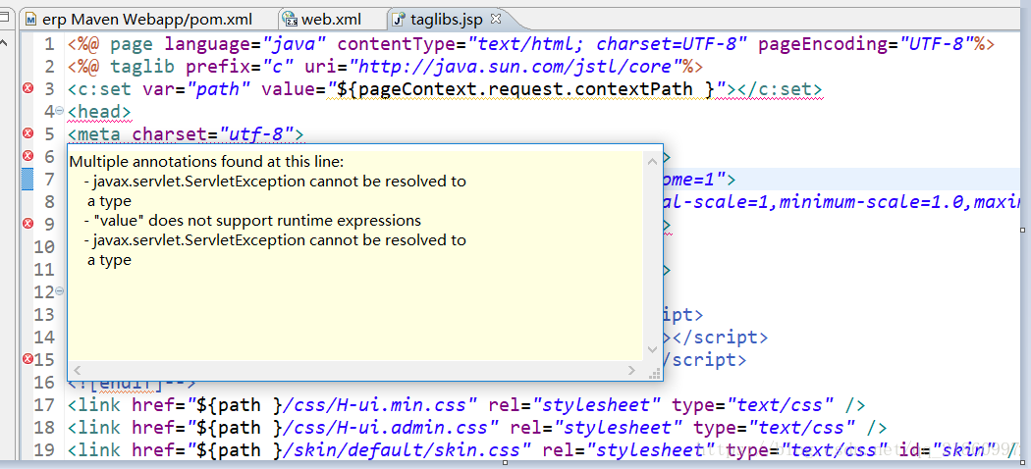Click the "value" does not support runtime expressions message
Screen dimensions: 1031x469
tap(252, 220)
